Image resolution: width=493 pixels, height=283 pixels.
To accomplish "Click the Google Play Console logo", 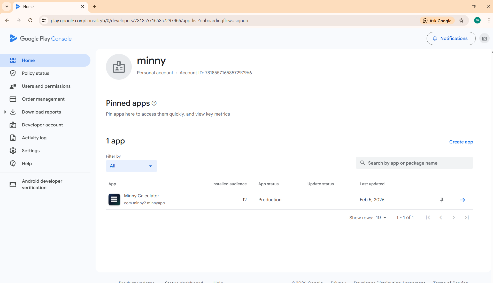I will coord(41,39).
